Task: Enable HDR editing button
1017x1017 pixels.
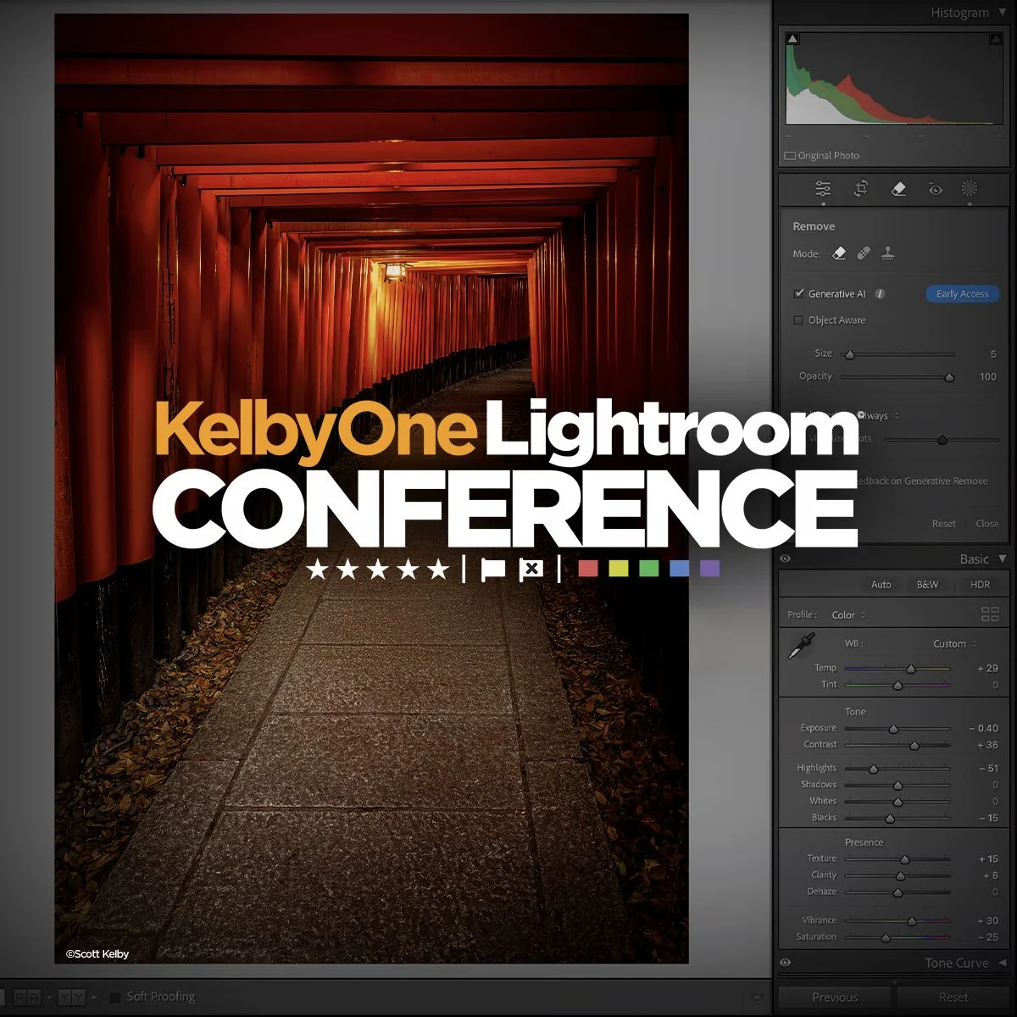Action: [981, 585]
